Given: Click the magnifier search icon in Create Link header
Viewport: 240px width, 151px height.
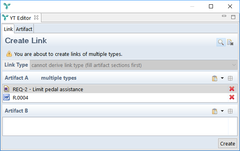Looking at the screenshot, I should click(221, 42).
